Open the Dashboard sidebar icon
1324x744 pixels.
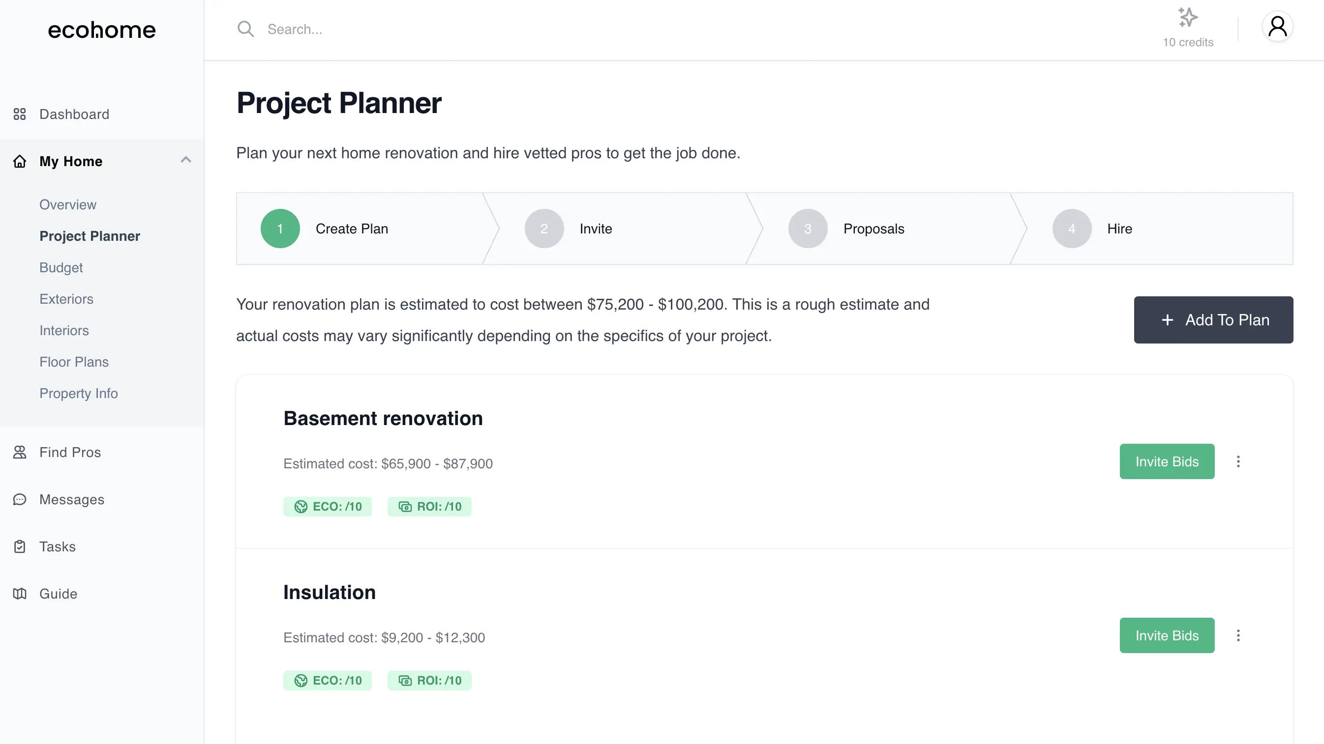pos(20,114)
